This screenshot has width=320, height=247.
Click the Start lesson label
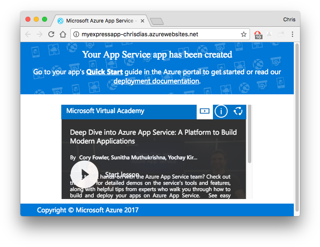pyautogui.click(x=122, y=174)
